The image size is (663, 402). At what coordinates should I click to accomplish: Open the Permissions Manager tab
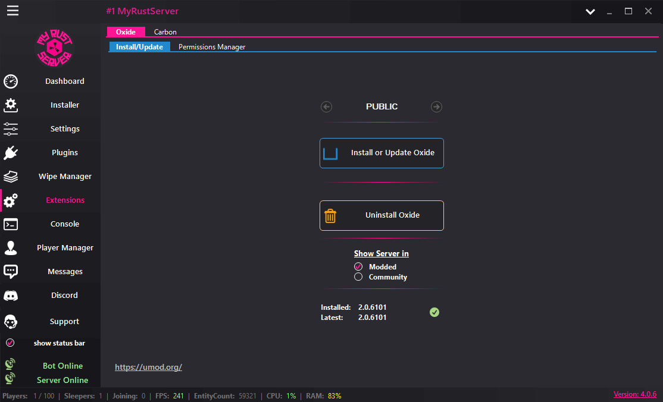point(211,46)
